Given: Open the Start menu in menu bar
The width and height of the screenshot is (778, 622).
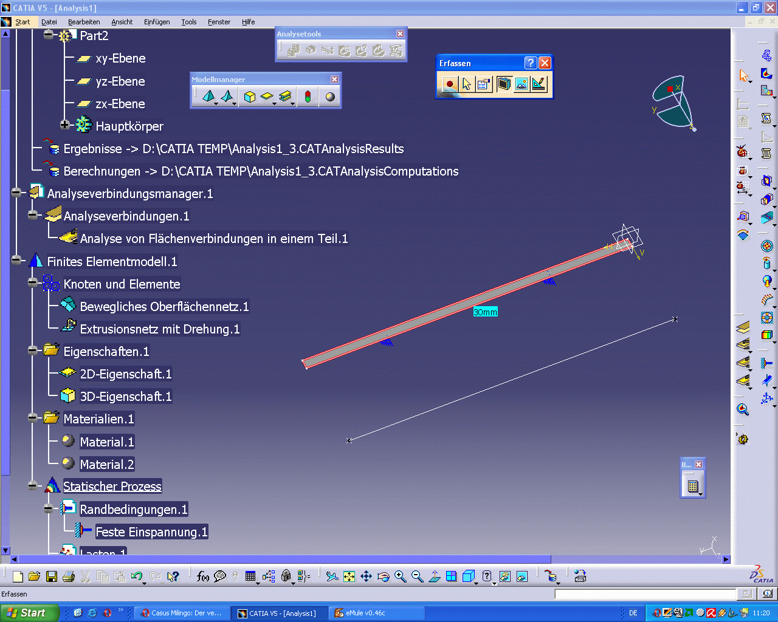Looking at the screenshot, I should (x=22, y=22).
